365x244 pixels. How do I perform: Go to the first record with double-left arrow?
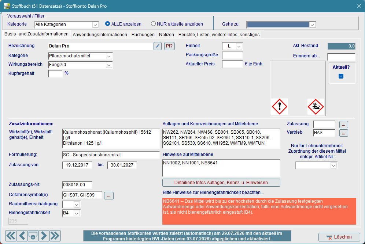click(11, 236)
